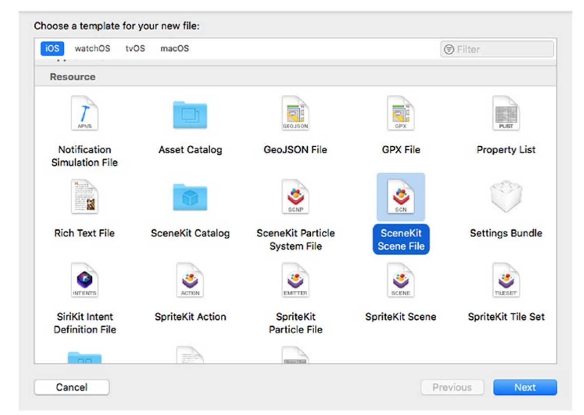Choose the Property List template icon
The height and width of the screenshot is (415, 584).
coord(506,113)
